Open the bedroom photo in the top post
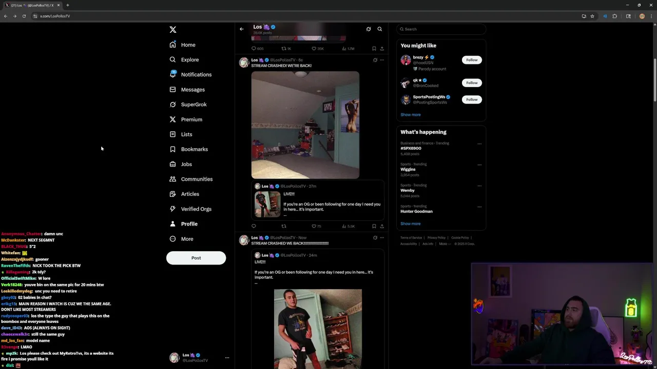This screenshot has width=657, height=369. click(x=305, y=125)
